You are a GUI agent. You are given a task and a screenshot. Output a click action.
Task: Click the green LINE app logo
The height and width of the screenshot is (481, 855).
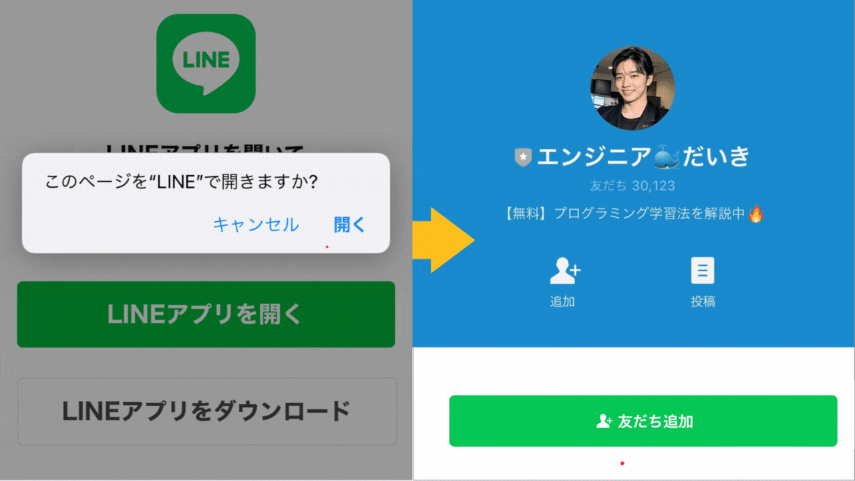point(206,63)
